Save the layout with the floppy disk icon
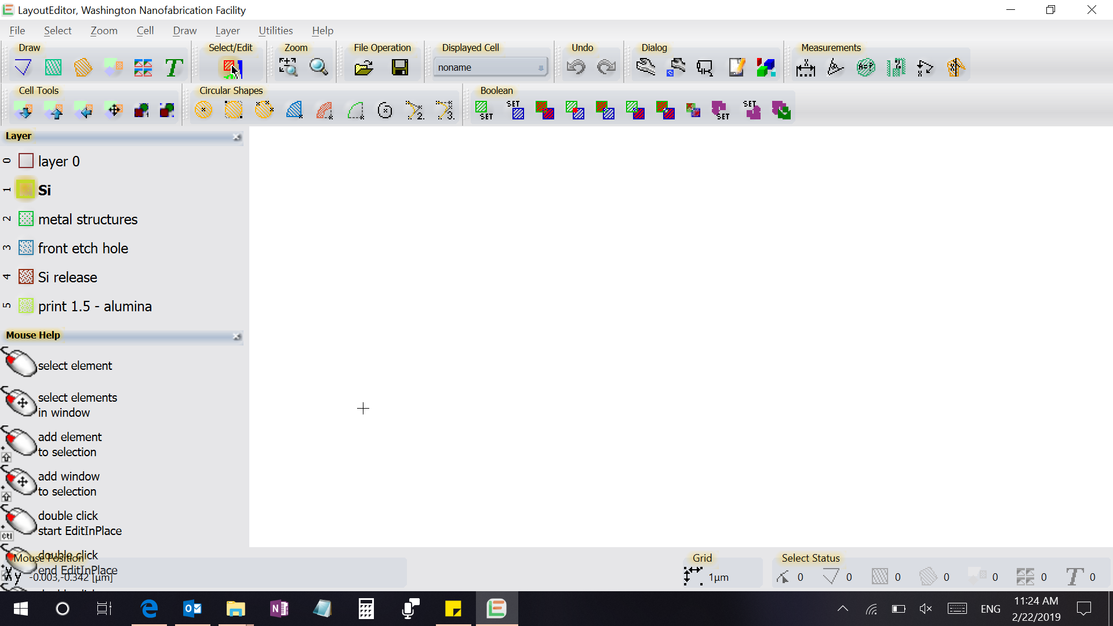Viewport: 1113px width, 626px height. [x=400, y=68]
